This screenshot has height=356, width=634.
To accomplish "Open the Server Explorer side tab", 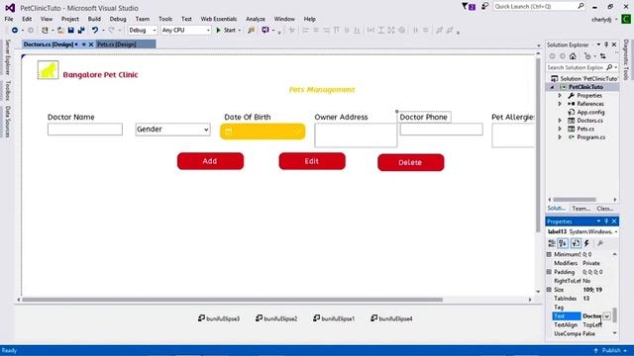I will (x=7, y=57).
